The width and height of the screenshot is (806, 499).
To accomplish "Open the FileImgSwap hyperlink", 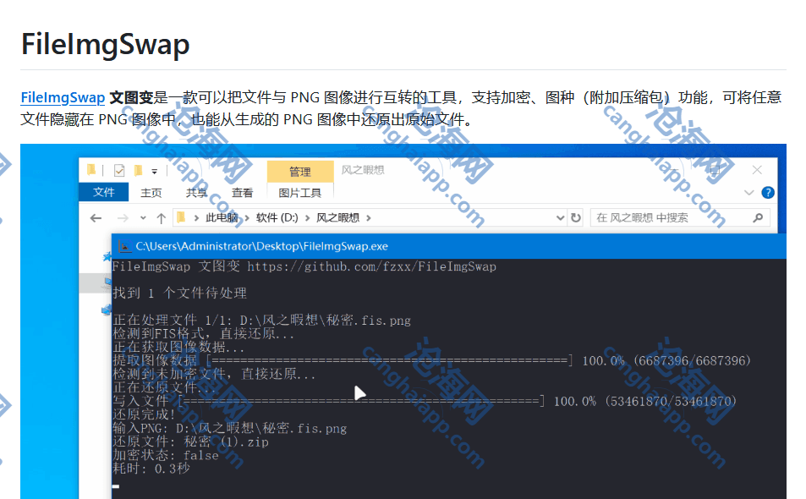I will coord(63,97).
